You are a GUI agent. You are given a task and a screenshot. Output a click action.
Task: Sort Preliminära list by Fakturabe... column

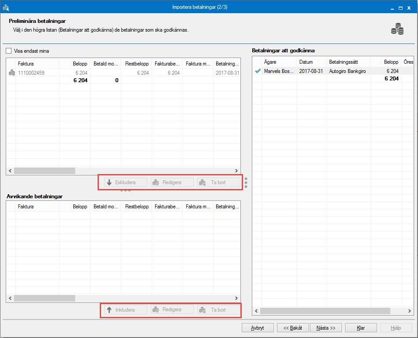pos(167,64)
